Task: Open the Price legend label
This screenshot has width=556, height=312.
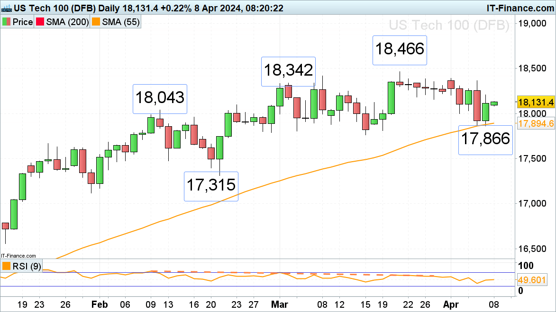Action: (23, 22)
